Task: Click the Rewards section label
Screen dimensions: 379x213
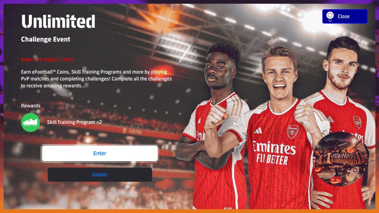Action: (31, 106)
